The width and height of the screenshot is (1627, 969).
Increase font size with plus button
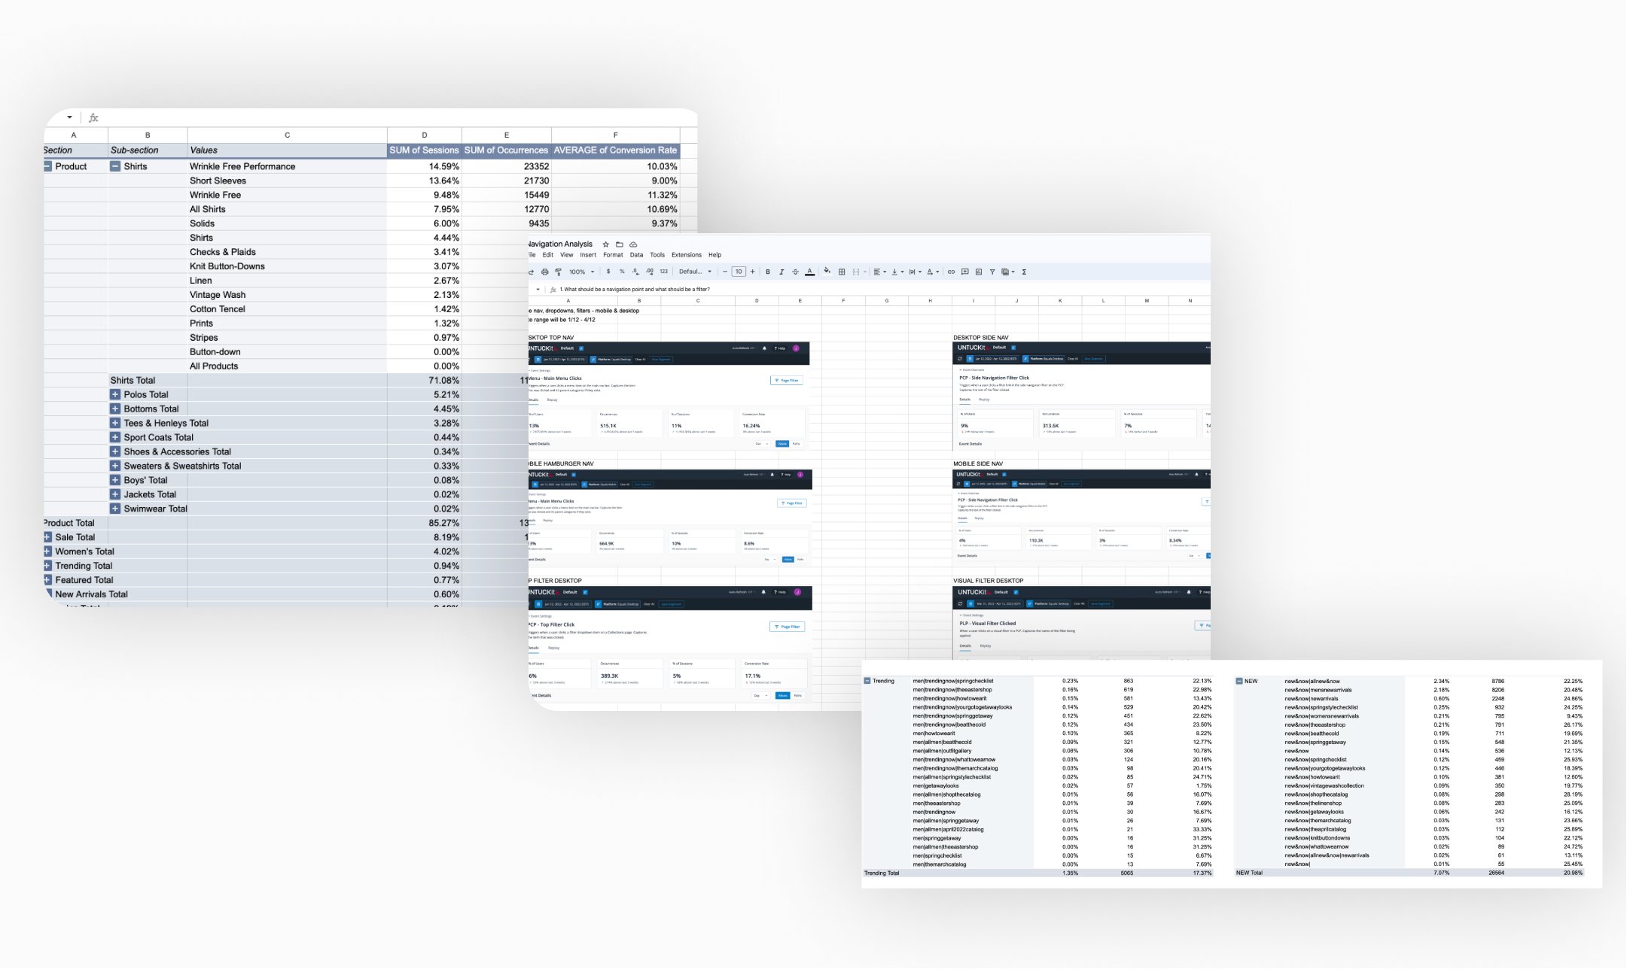[x=752, y=272]
